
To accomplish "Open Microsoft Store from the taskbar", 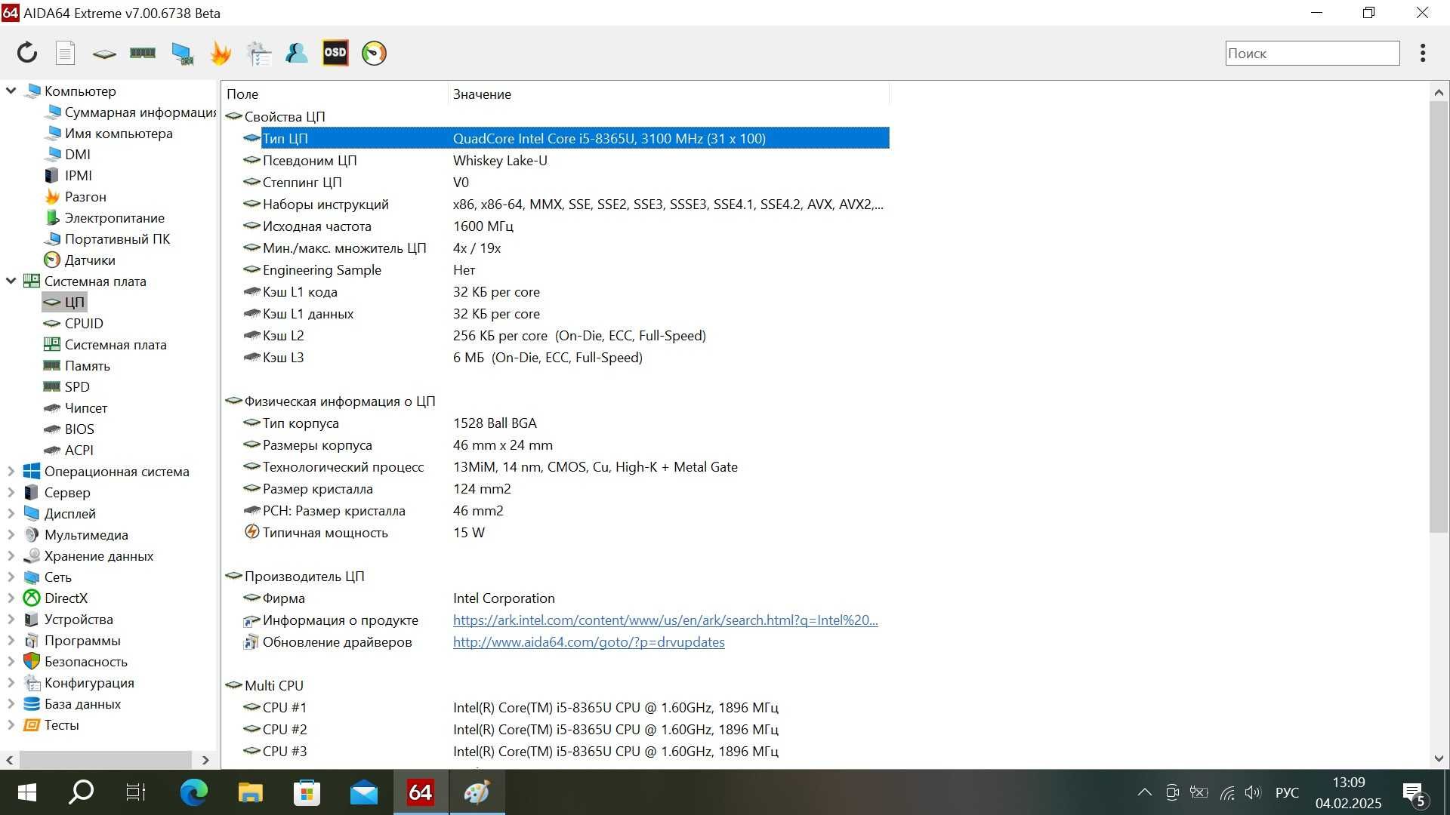I will (307, 792).
